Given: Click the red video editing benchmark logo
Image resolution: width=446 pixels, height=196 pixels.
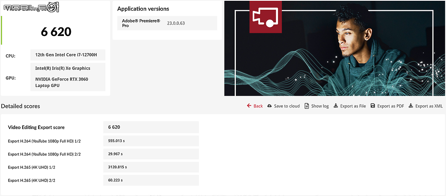Looking at the screenshot, I should pyautogui.click(x=266, y=17).
